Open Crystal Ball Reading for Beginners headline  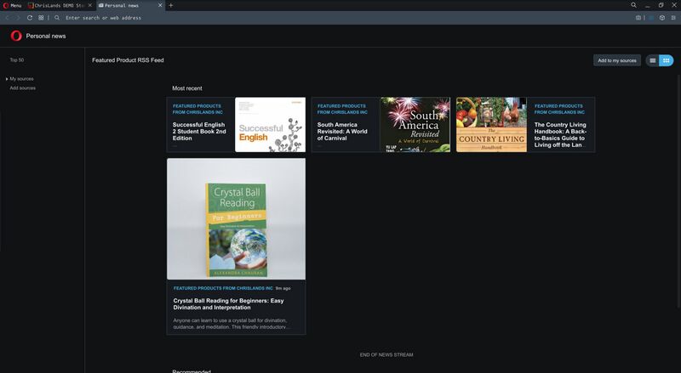pyautogui.click(x=228, y=304)
